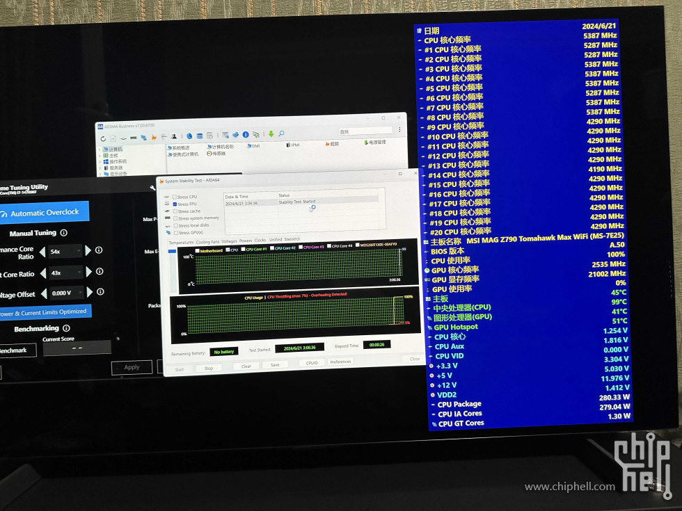Enable the Stress GPU(s) checkbox
The width and height of the screenshot is (682, 511).
176,233
